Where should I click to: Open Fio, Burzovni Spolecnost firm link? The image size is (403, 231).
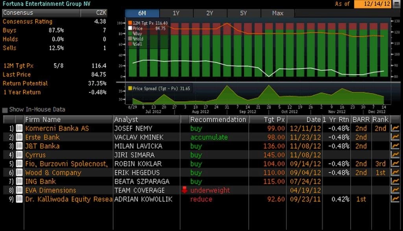(x=66, y=164)
